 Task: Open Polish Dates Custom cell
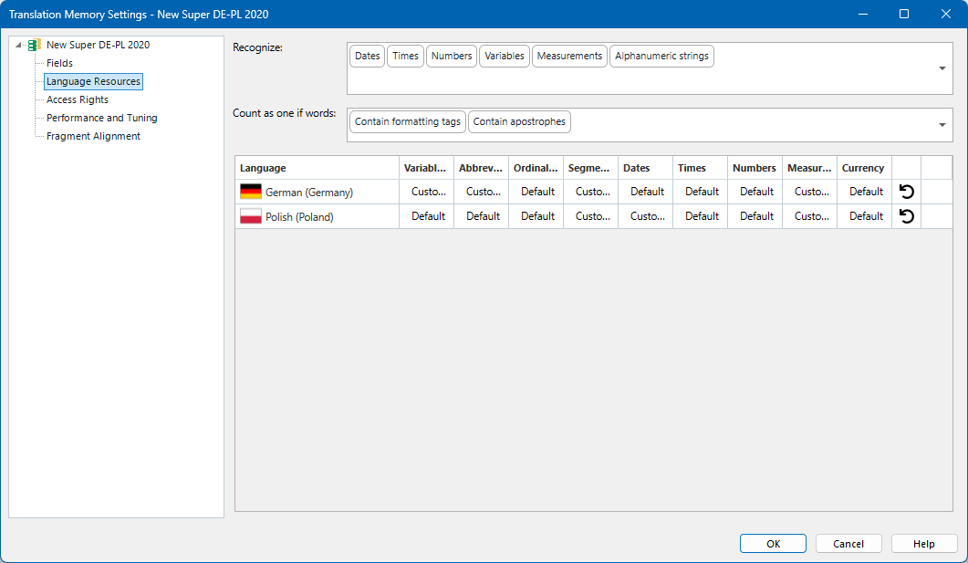point(646,216)
